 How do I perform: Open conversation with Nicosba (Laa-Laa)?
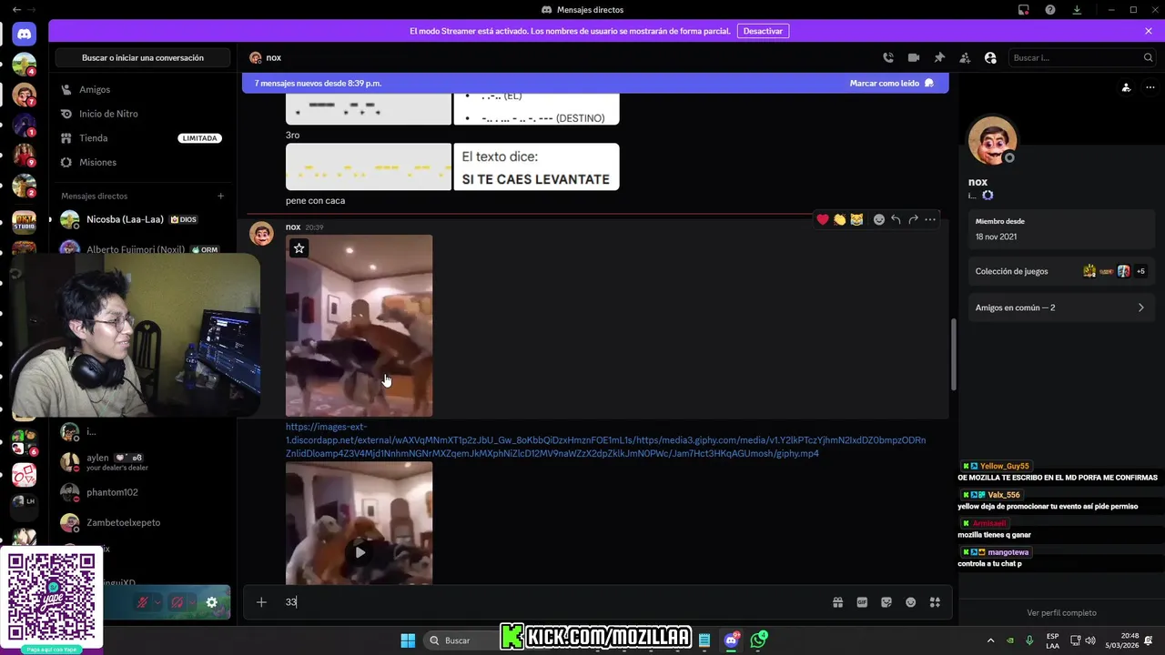click(x=141, y=219)
